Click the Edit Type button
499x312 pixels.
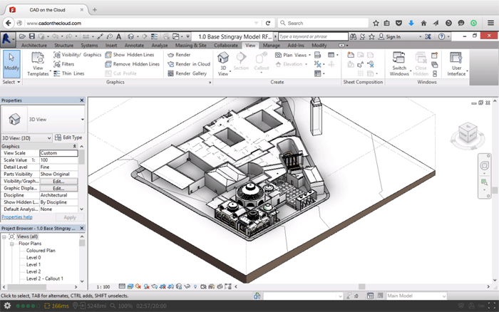click(68, 137)
